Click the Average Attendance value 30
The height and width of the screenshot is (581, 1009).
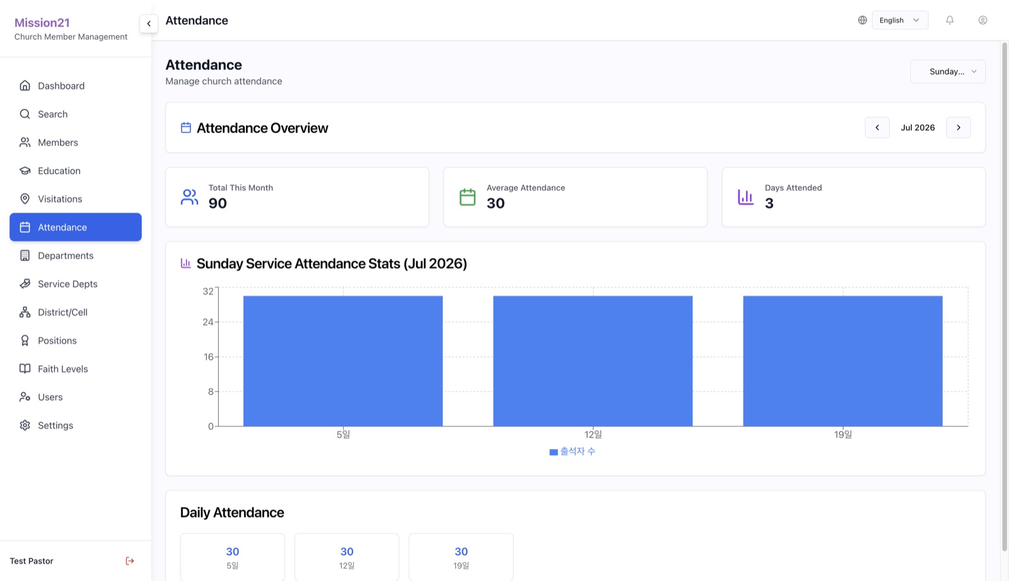496,203
